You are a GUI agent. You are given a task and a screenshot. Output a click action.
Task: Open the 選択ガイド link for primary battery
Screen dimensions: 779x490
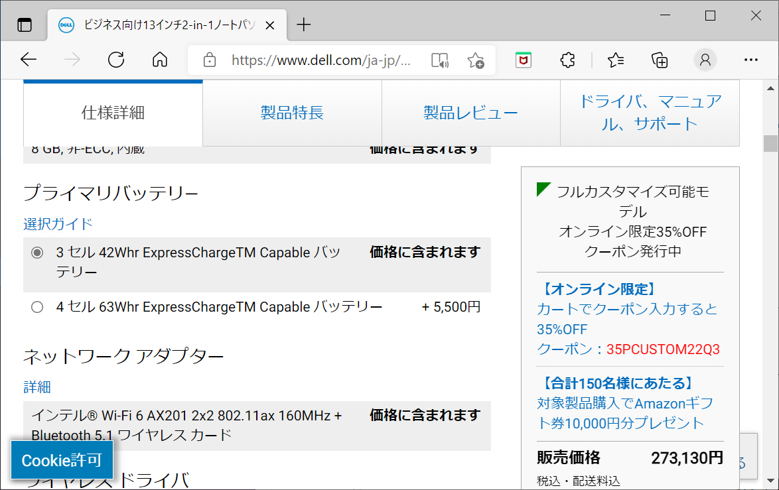point(58,224)
